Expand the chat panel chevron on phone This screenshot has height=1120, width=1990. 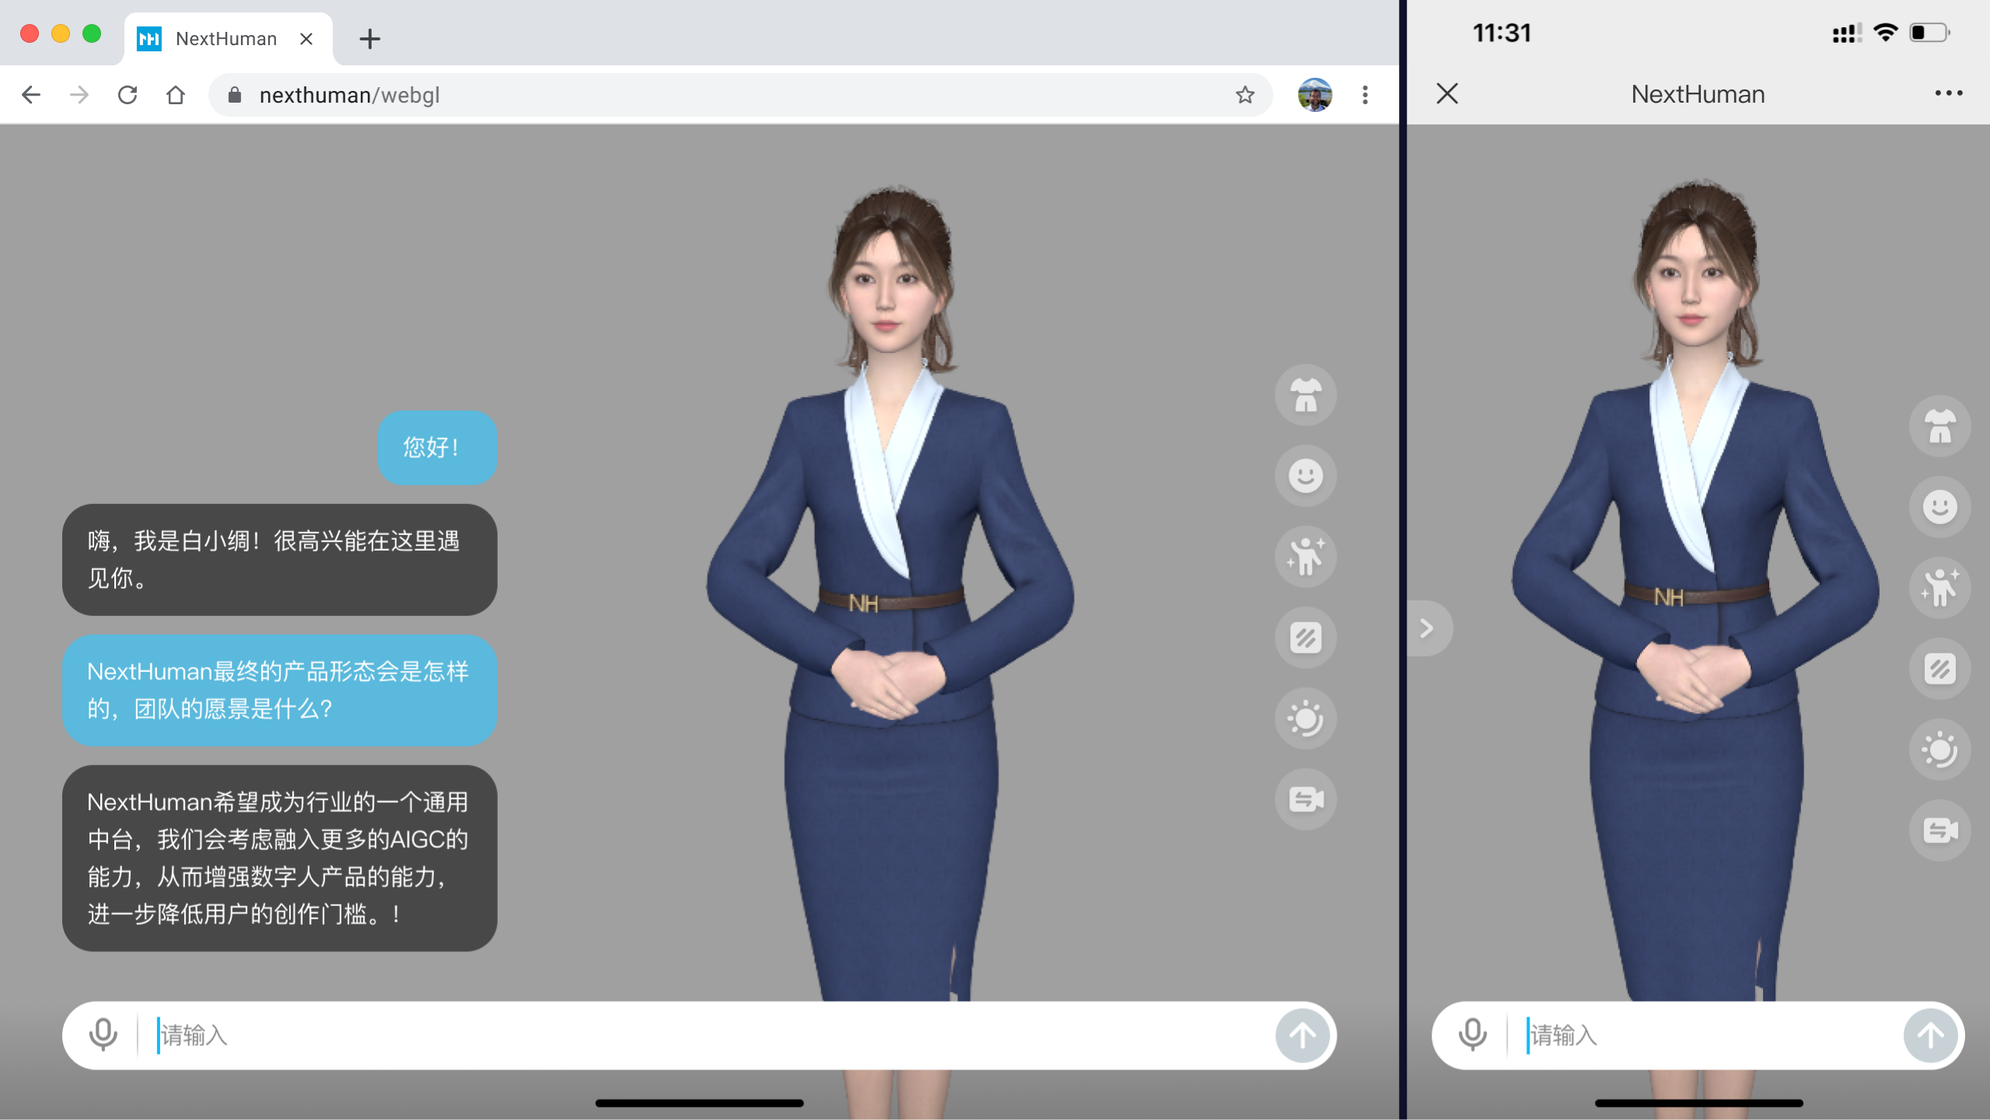tap(1427, 628)
